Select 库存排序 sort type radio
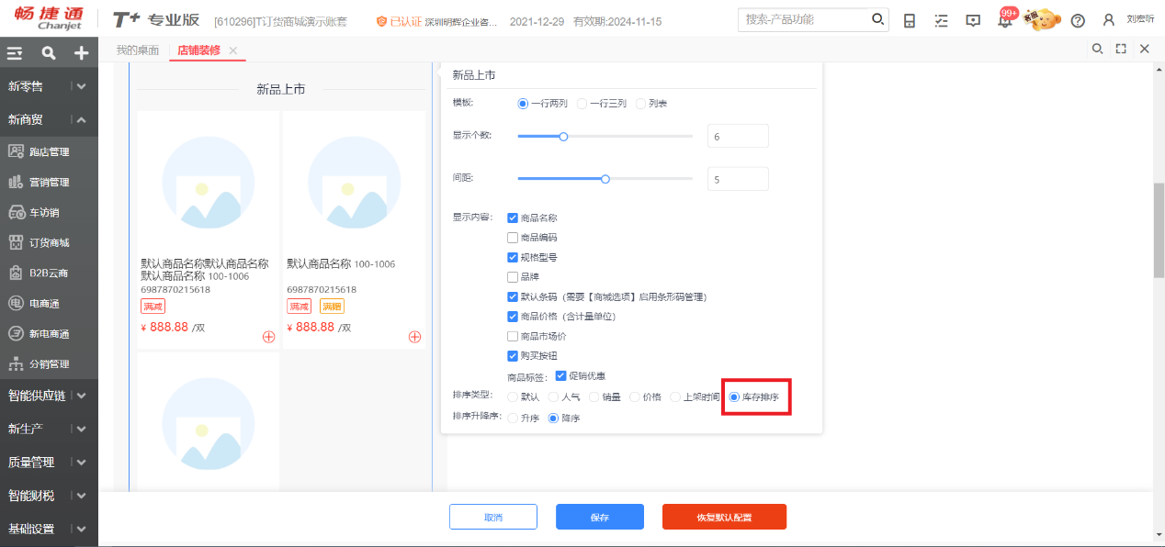 (733, 397)
